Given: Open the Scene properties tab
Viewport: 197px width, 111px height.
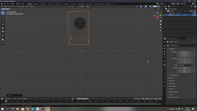Looking at the screenshot, I should tap(164, 55).
